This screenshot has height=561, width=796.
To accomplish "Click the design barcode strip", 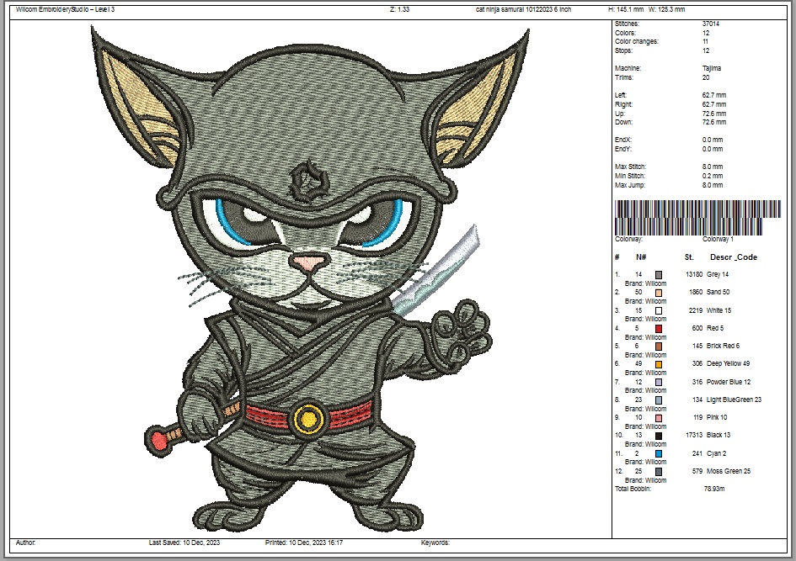I will tap(697, 217).
